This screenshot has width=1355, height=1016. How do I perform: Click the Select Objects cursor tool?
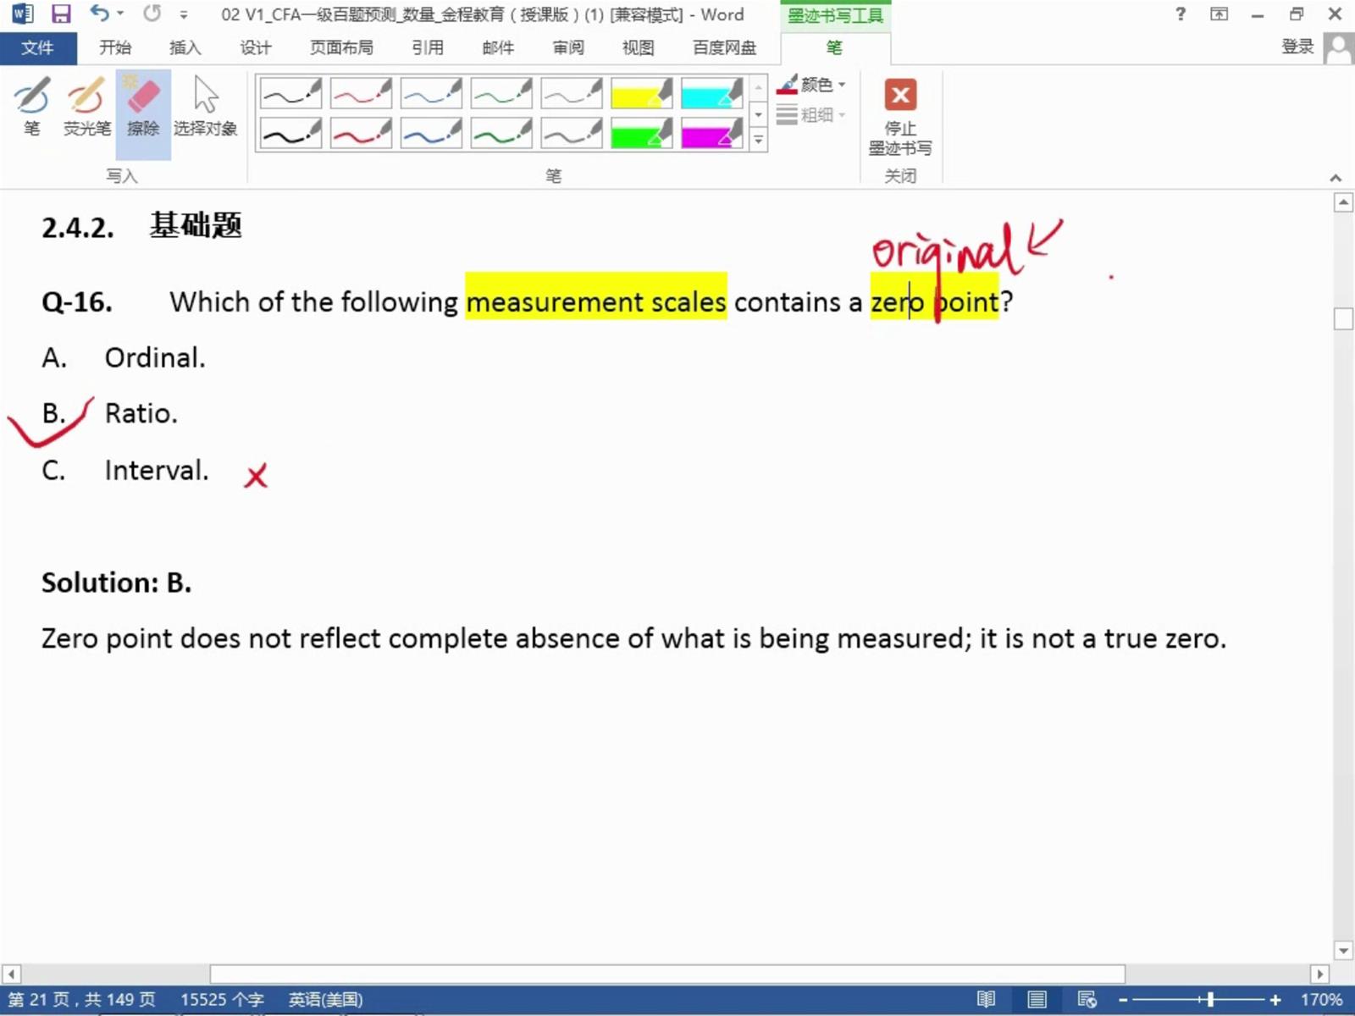(x=205, y=106)
